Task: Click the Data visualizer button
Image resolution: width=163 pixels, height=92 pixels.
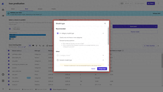Action: tap(150, 46)
